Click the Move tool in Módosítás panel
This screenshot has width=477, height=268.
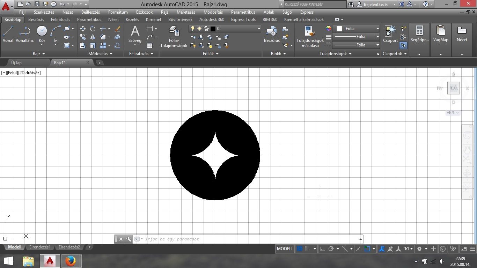pos(83,29)
